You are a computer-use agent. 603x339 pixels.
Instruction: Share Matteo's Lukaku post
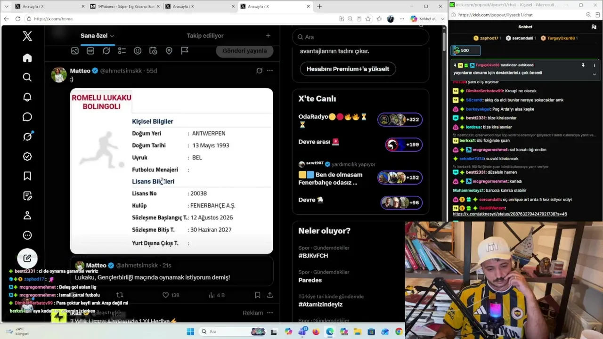click(270, 295)
